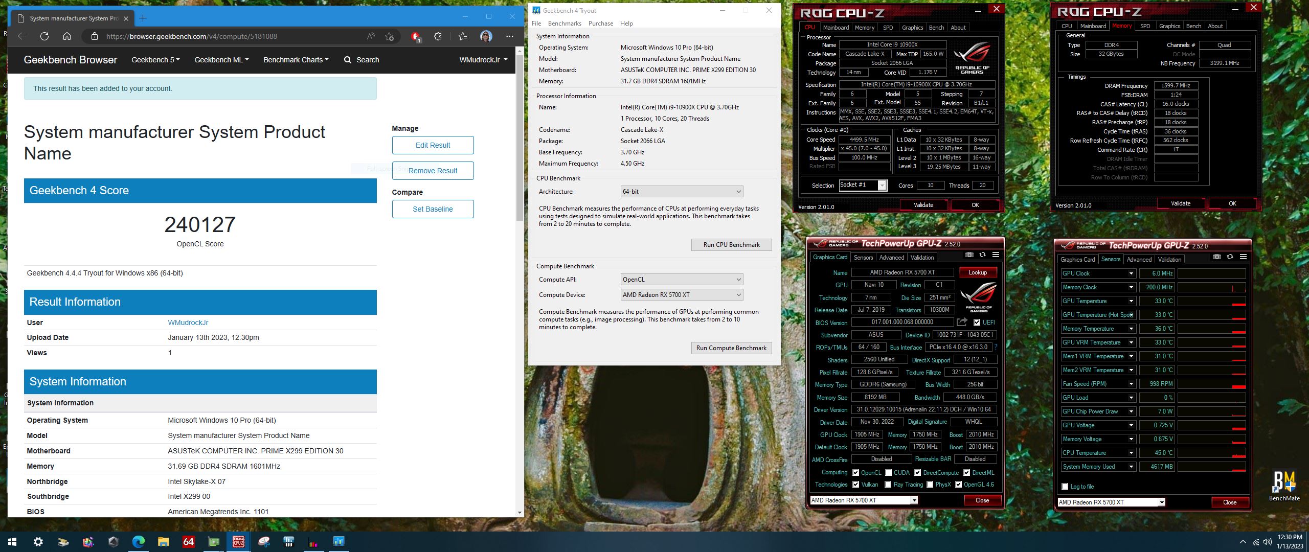
Task: Open Compute Device dropdown in Geekbench
Action: pyautogui.click(x=682, y=295)
